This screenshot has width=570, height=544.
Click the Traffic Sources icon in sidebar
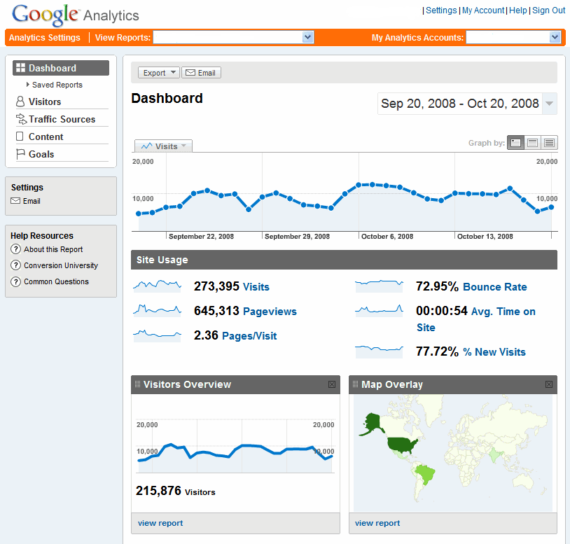(20, 120)
